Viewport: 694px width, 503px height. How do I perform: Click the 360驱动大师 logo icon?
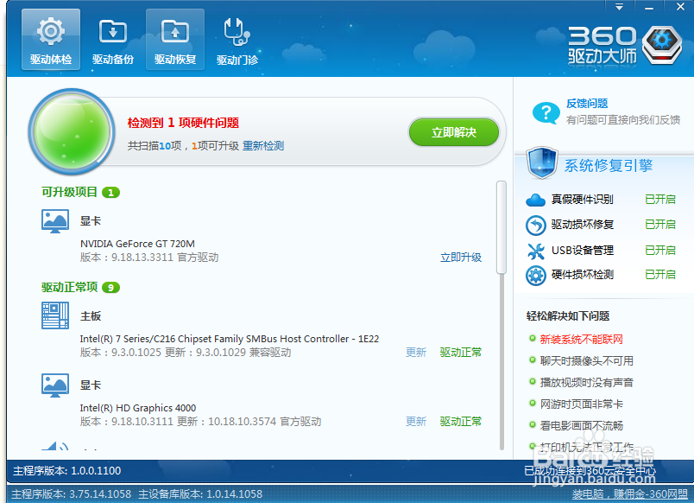(662, 45)
